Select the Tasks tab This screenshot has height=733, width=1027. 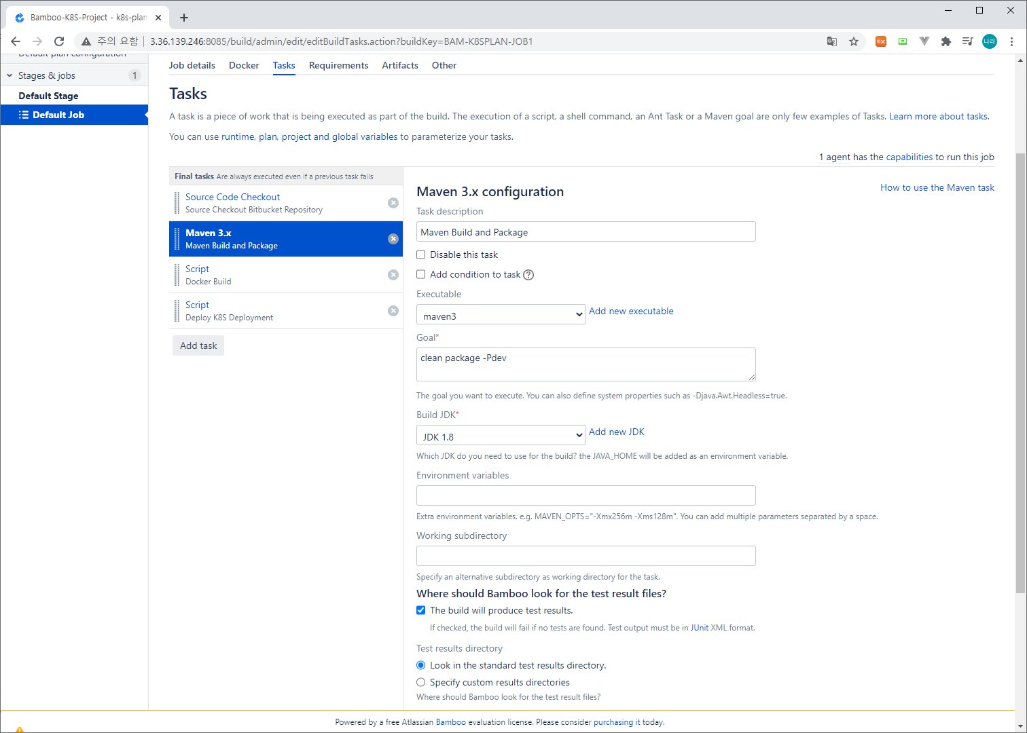tap(284, 65)
